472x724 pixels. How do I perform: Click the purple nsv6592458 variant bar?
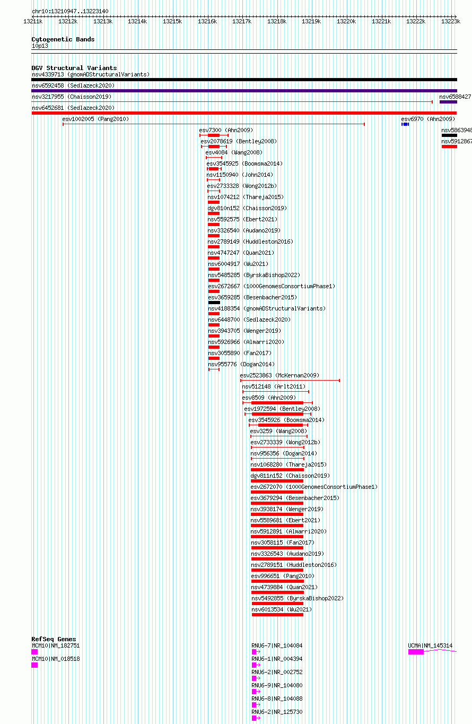244,91
